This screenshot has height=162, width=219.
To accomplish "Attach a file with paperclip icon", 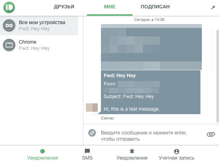I will pos(211,134).
